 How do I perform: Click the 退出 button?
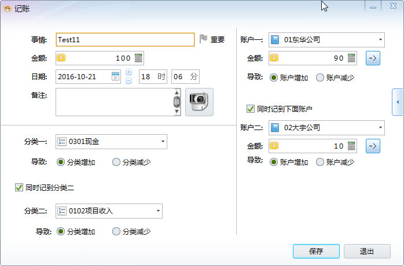pos(367,251)
